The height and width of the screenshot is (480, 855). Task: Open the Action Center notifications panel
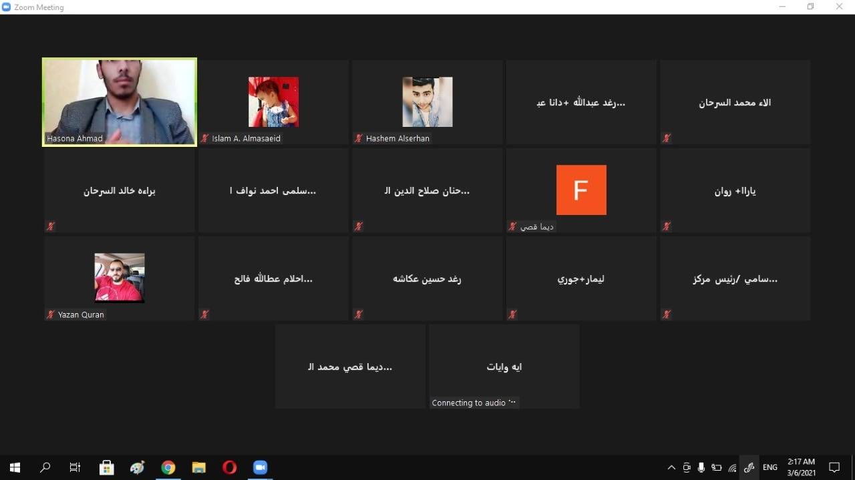coord(834,467)
